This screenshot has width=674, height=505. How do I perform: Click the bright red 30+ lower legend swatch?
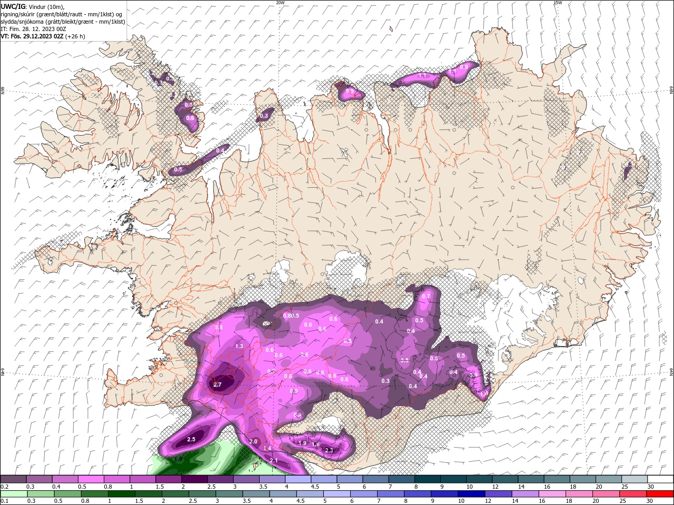(659, 494)
